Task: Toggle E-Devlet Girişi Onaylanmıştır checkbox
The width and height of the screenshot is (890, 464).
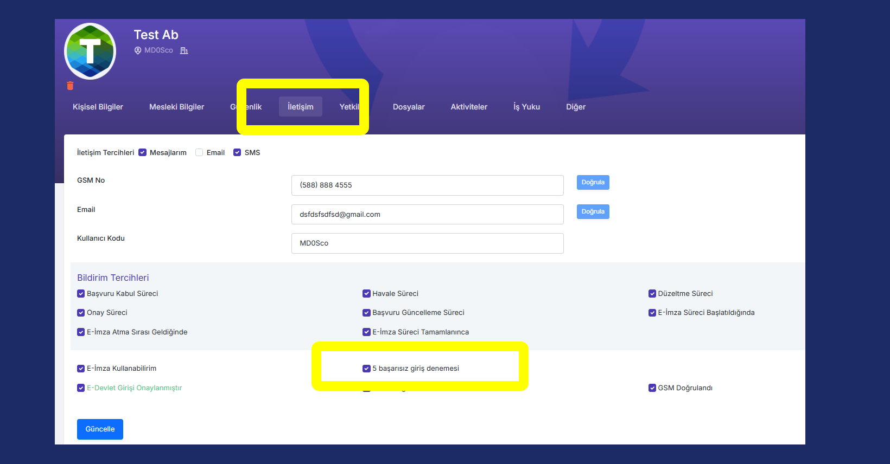Action: [81, 388]
